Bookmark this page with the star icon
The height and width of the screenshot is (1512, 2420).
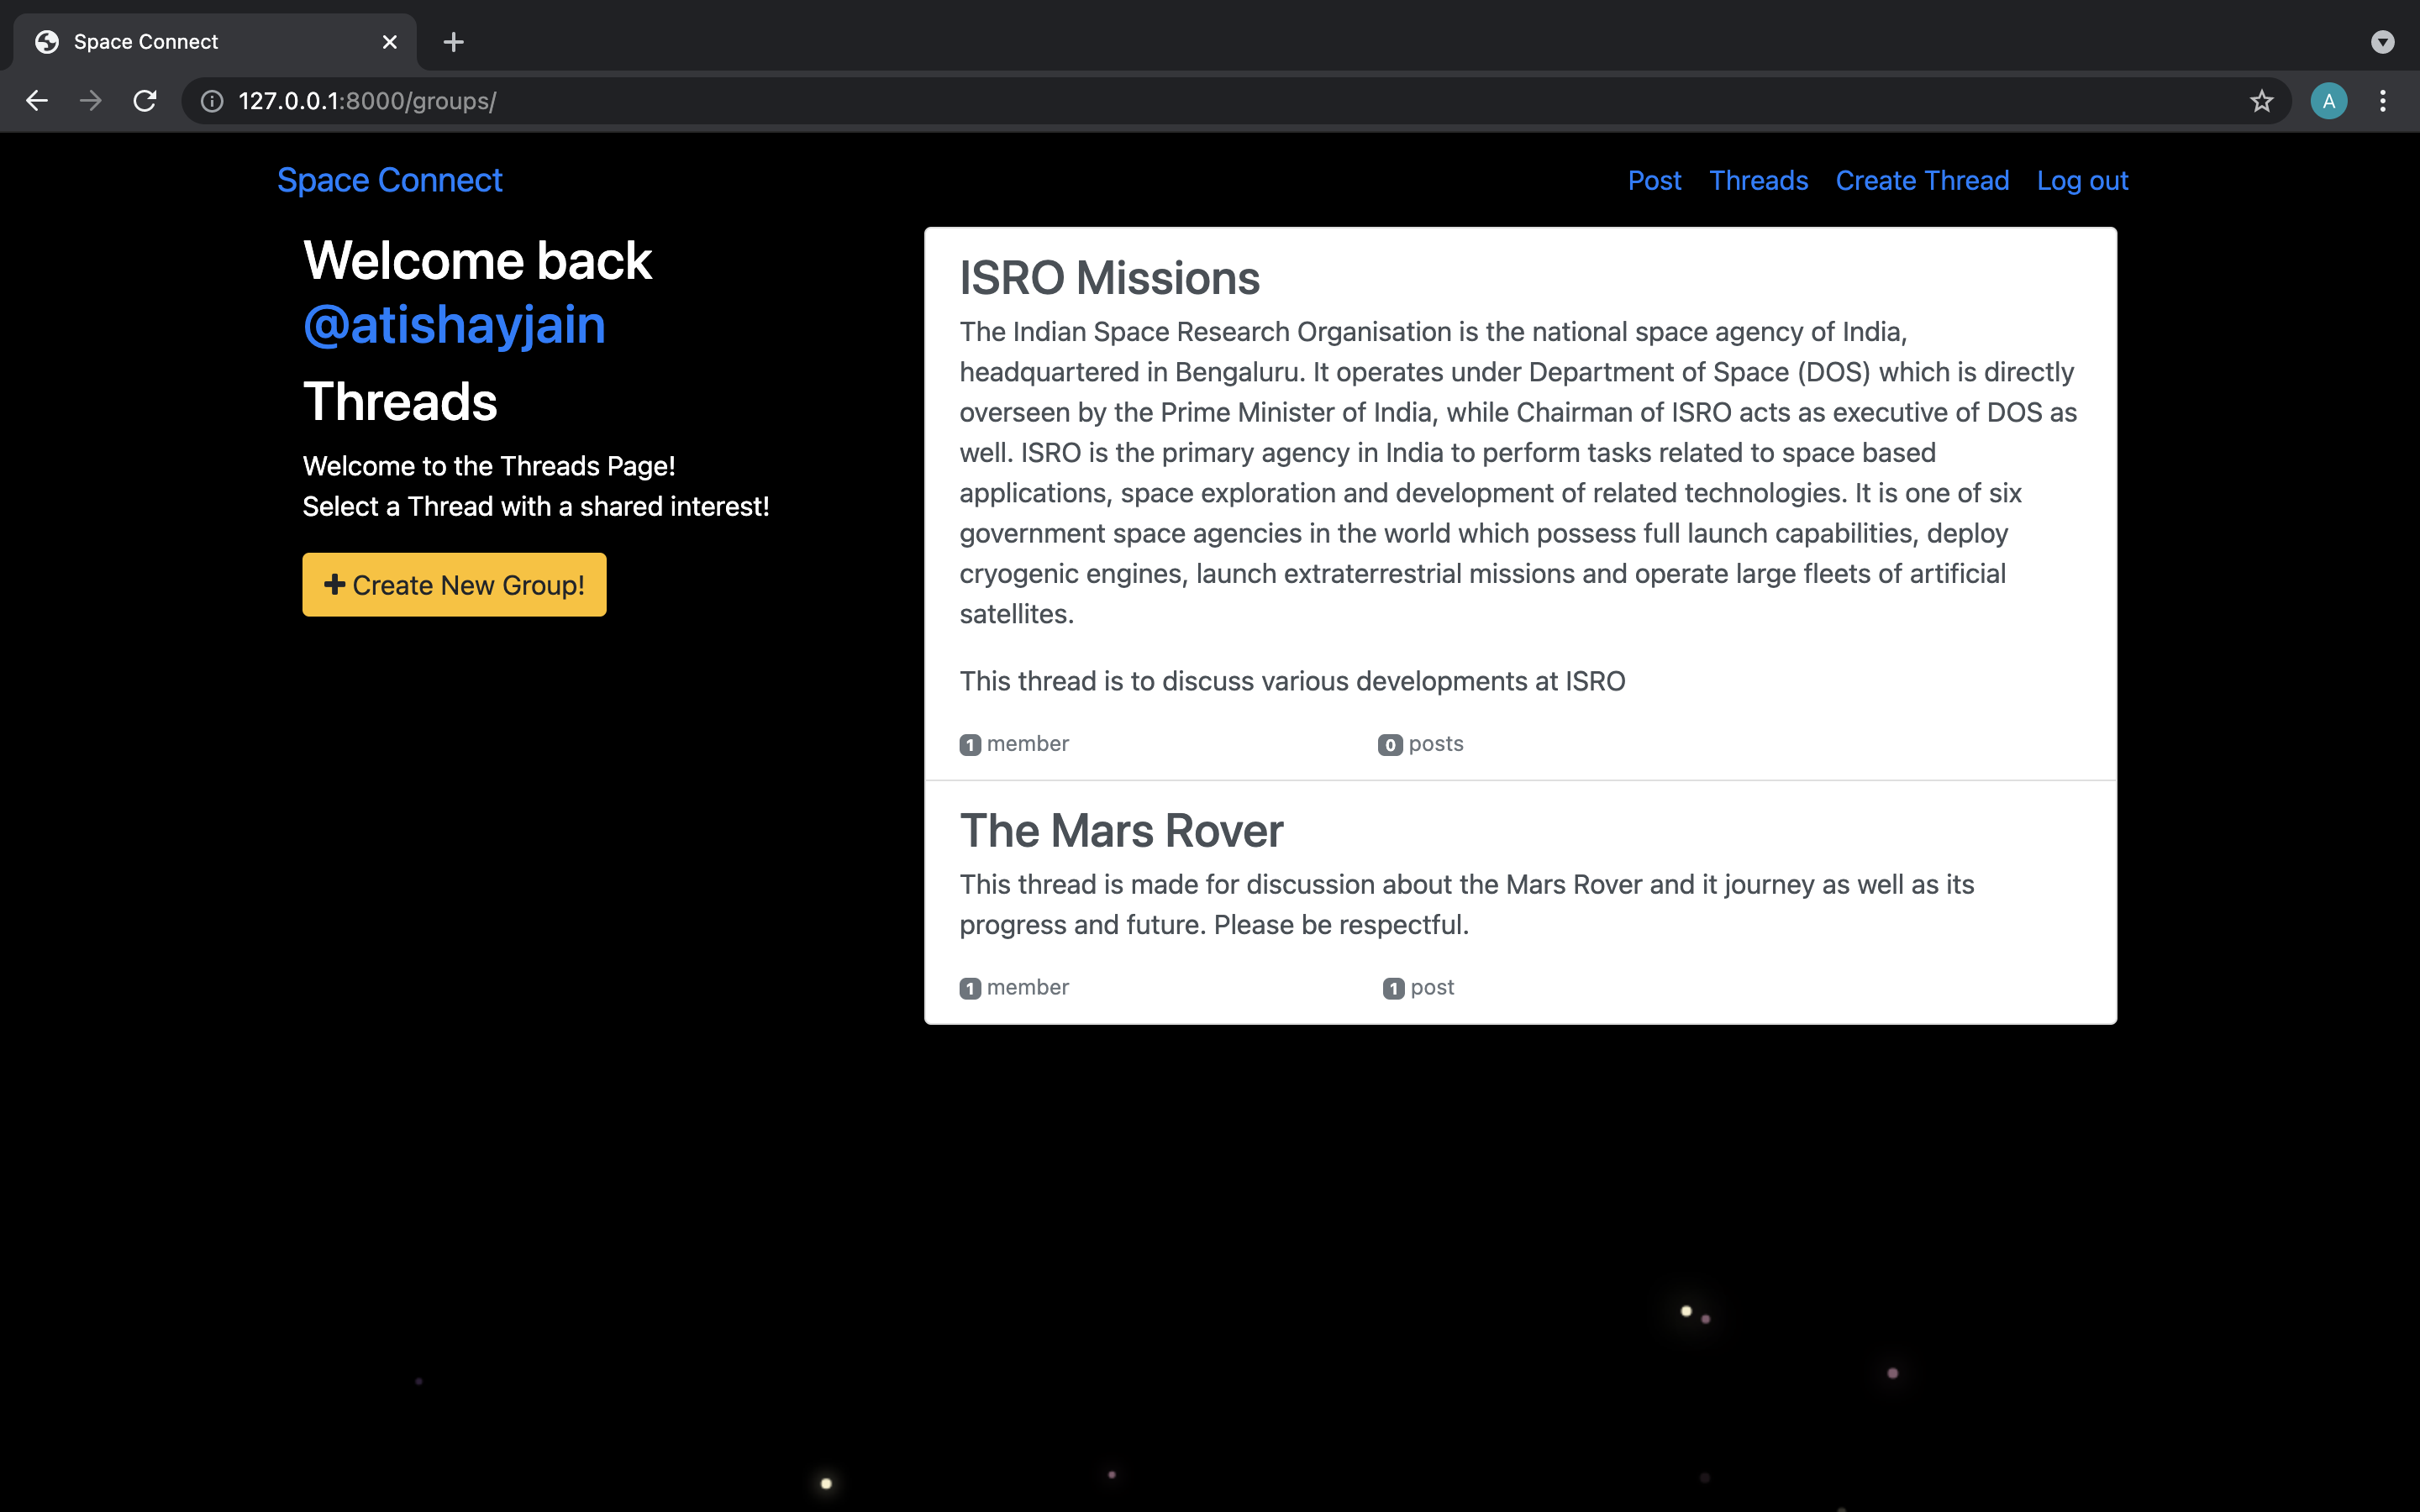tap(2261, 101)
